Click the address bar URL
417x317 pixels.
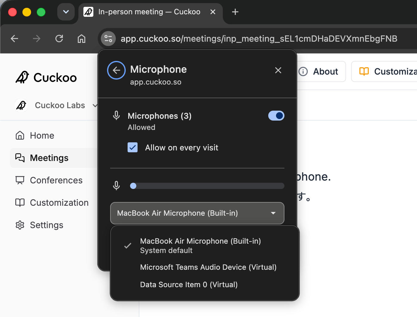tap(259, 39)
